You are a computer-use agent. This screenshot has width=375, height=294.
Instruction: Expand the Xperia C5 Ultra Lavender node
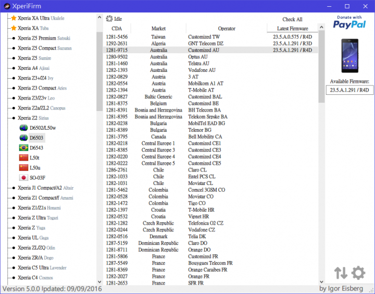(x=14, y=267)
